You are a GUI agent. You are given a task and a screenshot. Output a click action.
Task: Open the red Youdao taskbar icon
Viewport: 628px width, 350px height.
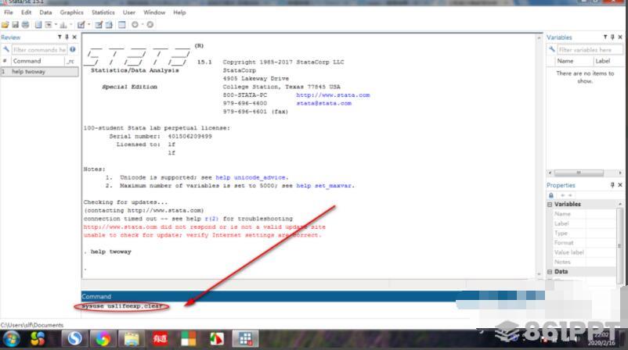coord(160,339)
